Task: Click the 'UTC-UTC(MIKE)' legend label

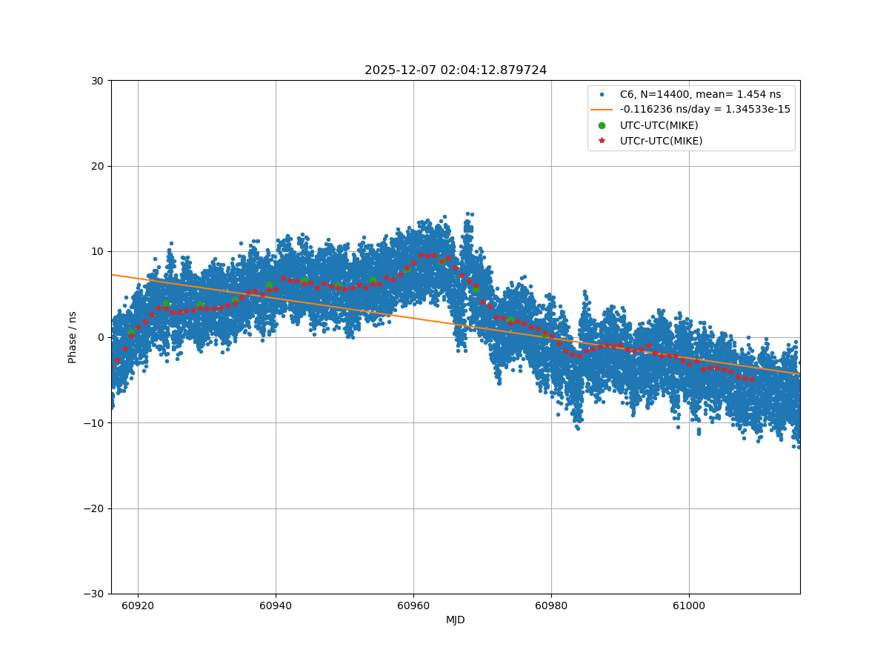Action: point(659,125)
